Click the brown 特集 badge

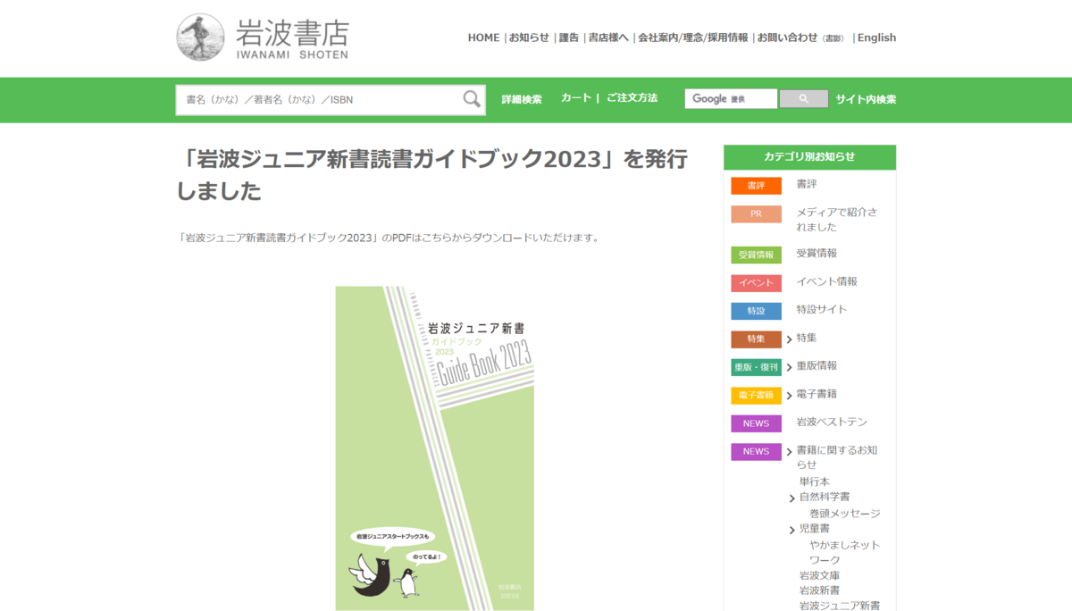coord(756,339)
